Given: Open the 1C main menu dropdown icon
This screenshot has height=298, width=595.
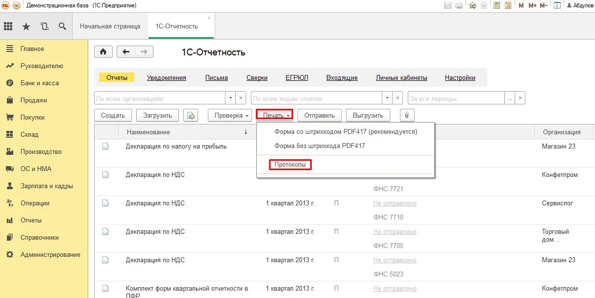Looking at the screenshot, I should [x=17, y=5].
